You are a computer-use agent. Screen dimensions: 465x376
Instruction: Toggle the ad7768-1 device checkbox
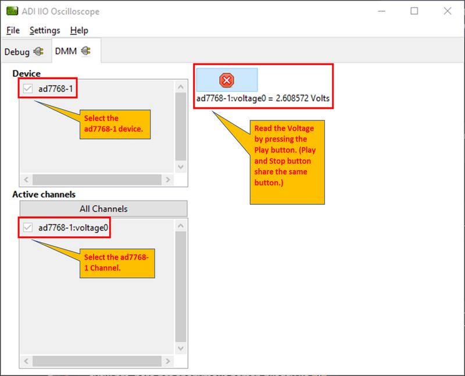click(x=28, y=88)
